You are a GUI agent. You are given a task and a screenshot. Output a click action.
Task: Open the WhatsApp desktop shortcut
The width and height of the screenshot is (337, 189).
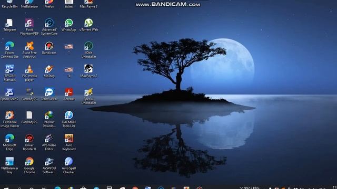click(x=69, y=23)
